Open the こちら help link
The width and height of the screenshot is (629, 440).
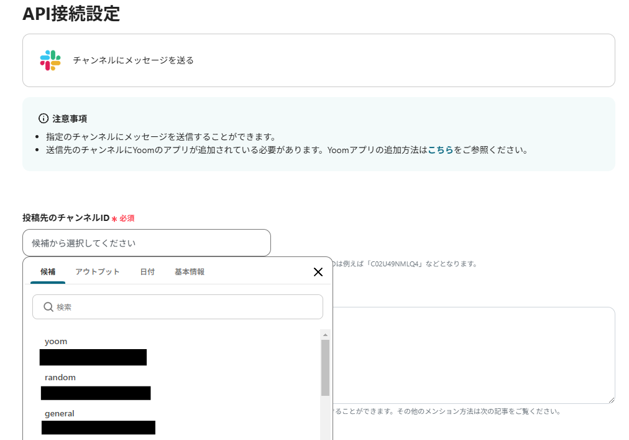441,149
